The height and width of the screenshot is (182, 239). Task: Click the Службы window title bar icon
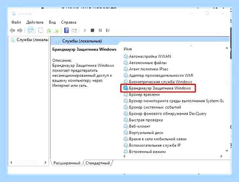(14, 14)
